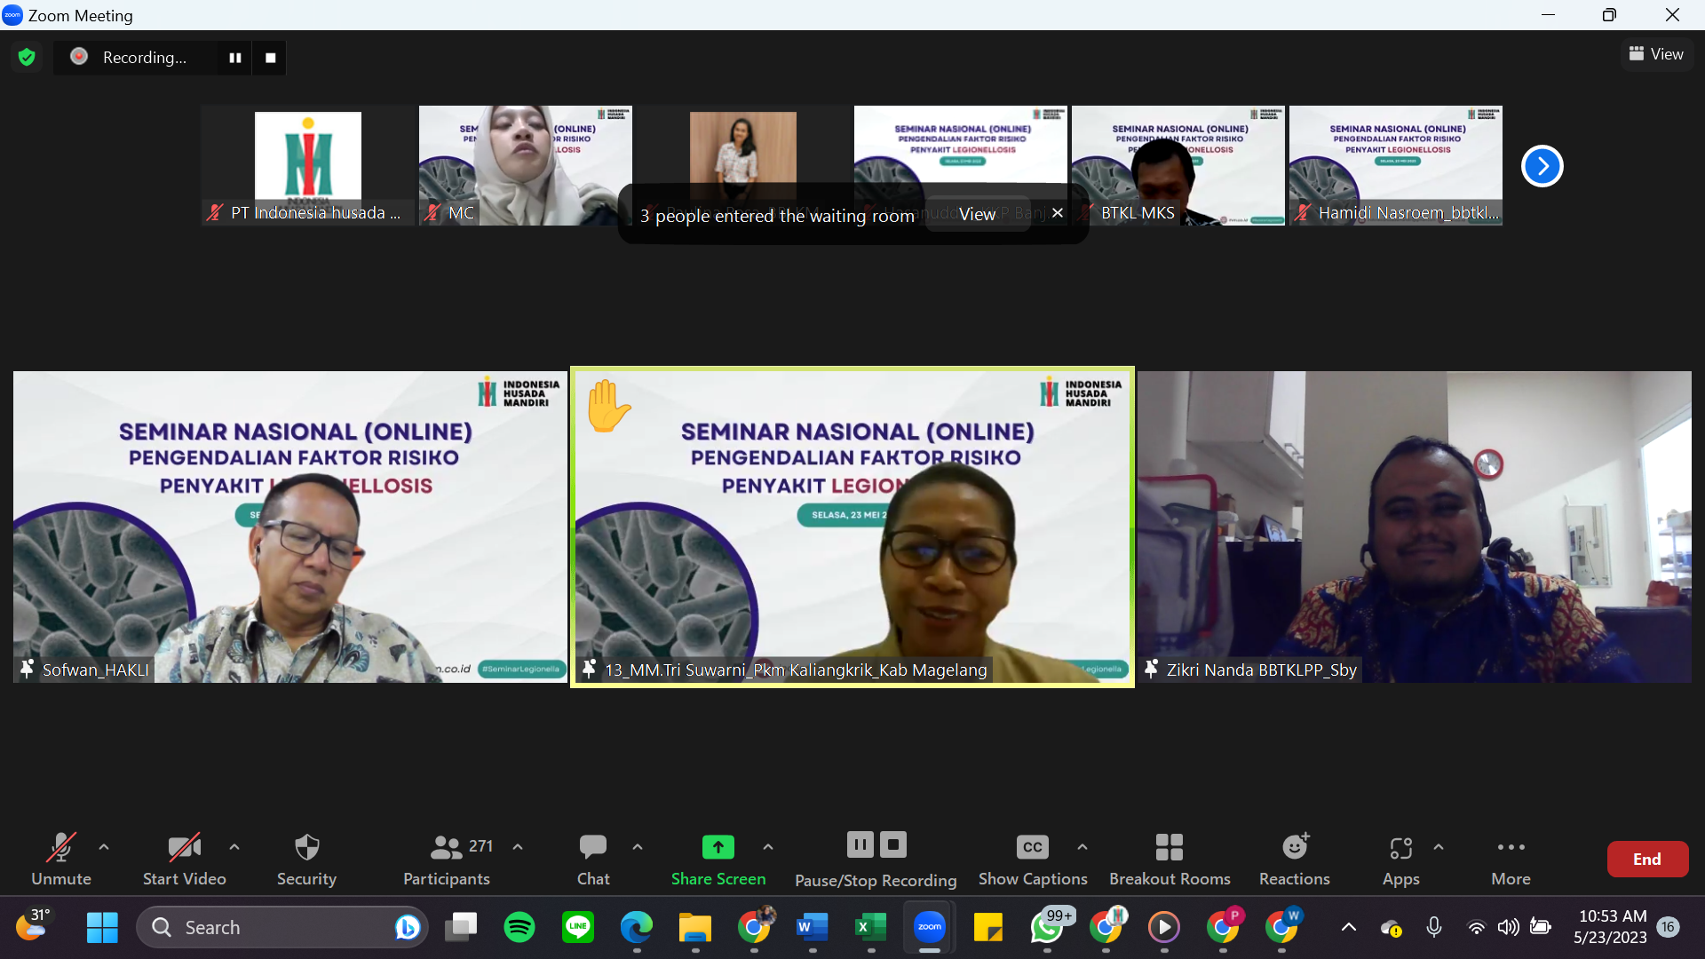The width and height of the screenshot is (1705, 959).
Task: Open the Reactions smiley icon
Action: (1296, 846)
